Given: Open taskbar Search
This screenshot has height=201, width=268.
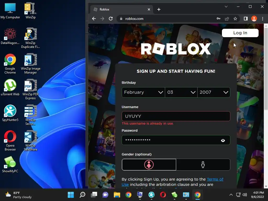Looking at the screenshot, I should point(82,195).
